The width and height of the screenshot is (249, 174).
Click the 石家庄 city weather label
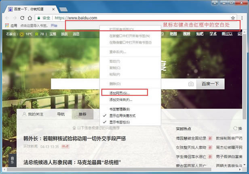click(11, 34)
